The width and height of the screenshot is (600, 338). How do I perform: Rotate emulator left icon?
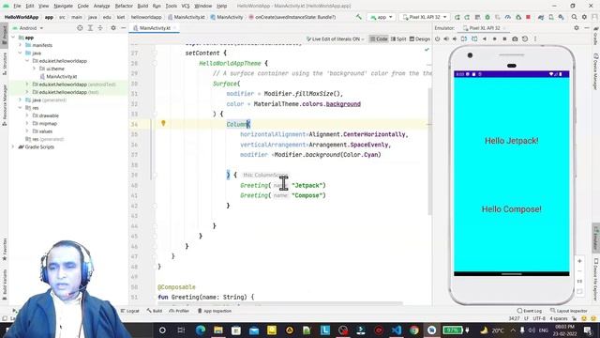pyautogui.click(x=464, y=38)
